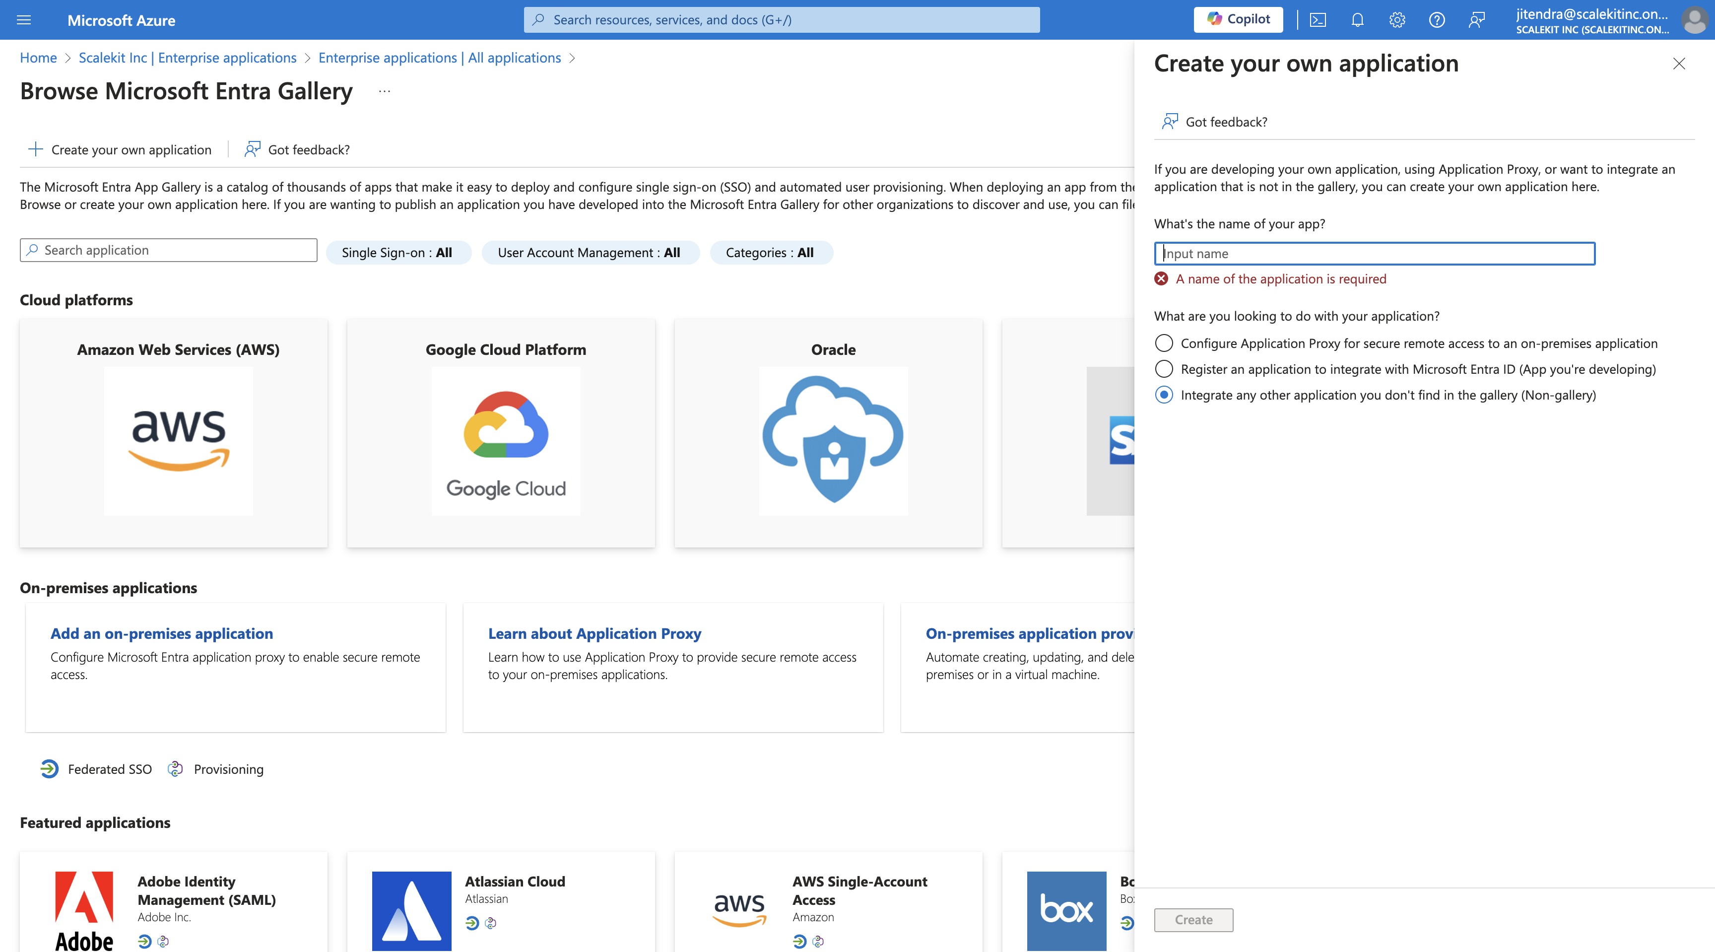Viewport: 1715px width, 952px height.
Task: Click the Atlassian Cloud provisioning icon
Action: click(491, 923)
